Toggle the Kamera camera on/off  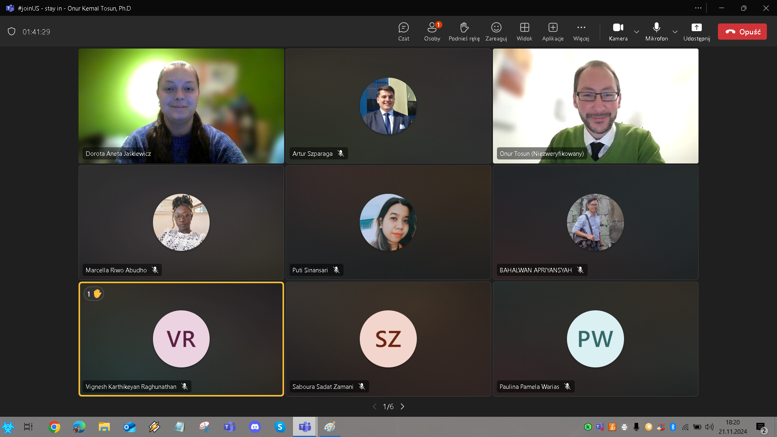click(x=618, y=32)
